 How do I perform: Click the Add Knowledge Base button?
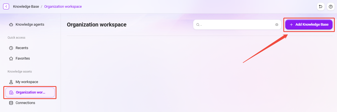[x=309, y=25]
